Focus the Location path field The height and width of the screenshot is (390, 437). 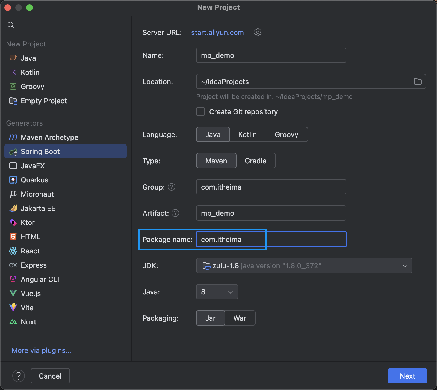click(311, 81)
